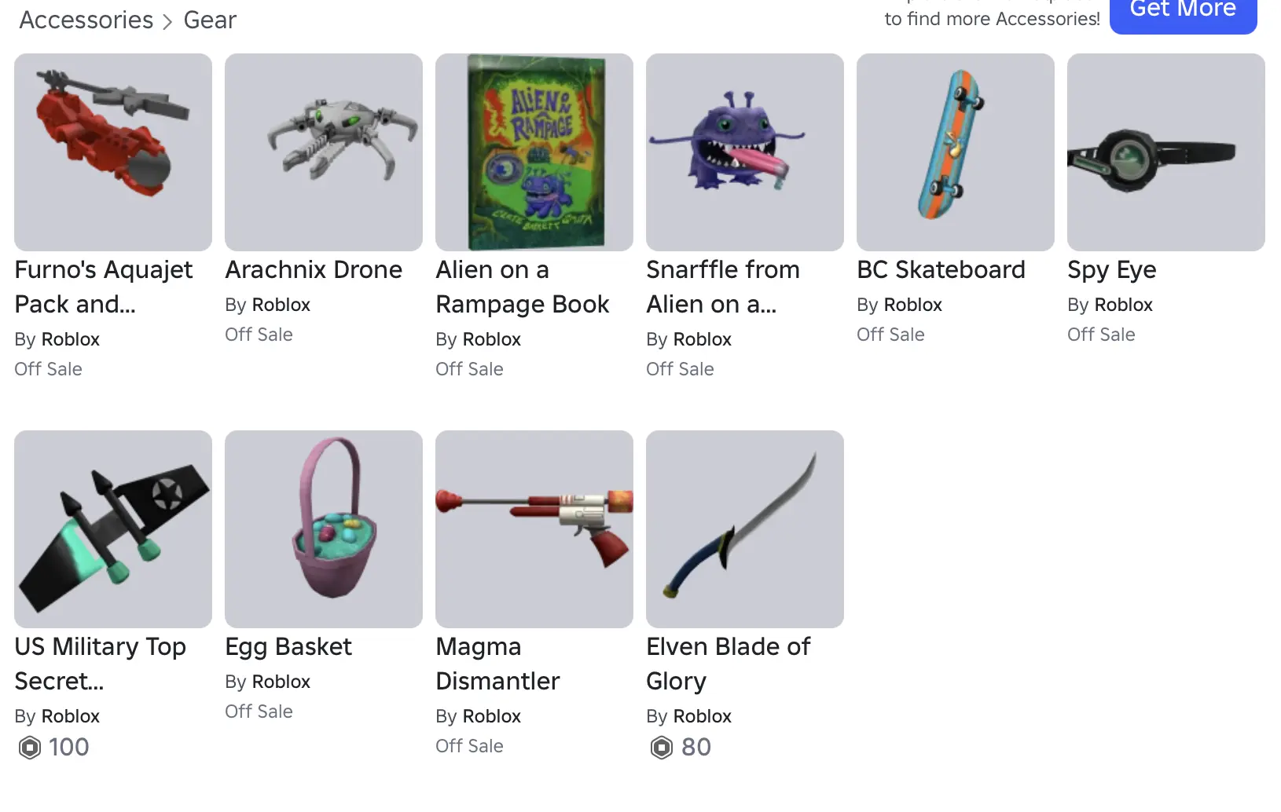Open Alien on a Rampage Book thumbnail
Image resolution: width=1281 pixels, height=812 pixels.
tap(534, 152)
